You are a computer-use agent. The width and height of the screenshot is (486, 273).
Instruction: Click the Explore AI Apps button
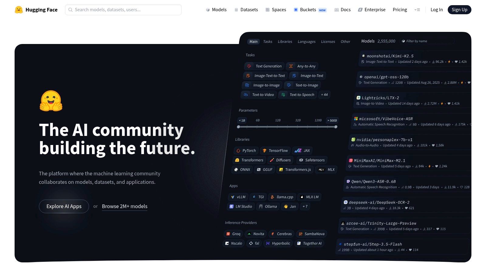pos(64,206)
